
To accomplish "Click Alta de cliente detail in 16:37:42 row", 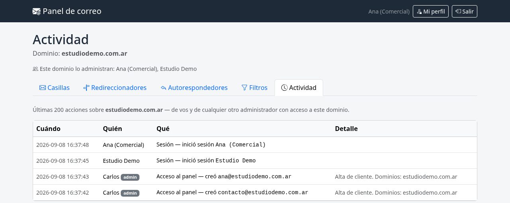I will point(396,193).
